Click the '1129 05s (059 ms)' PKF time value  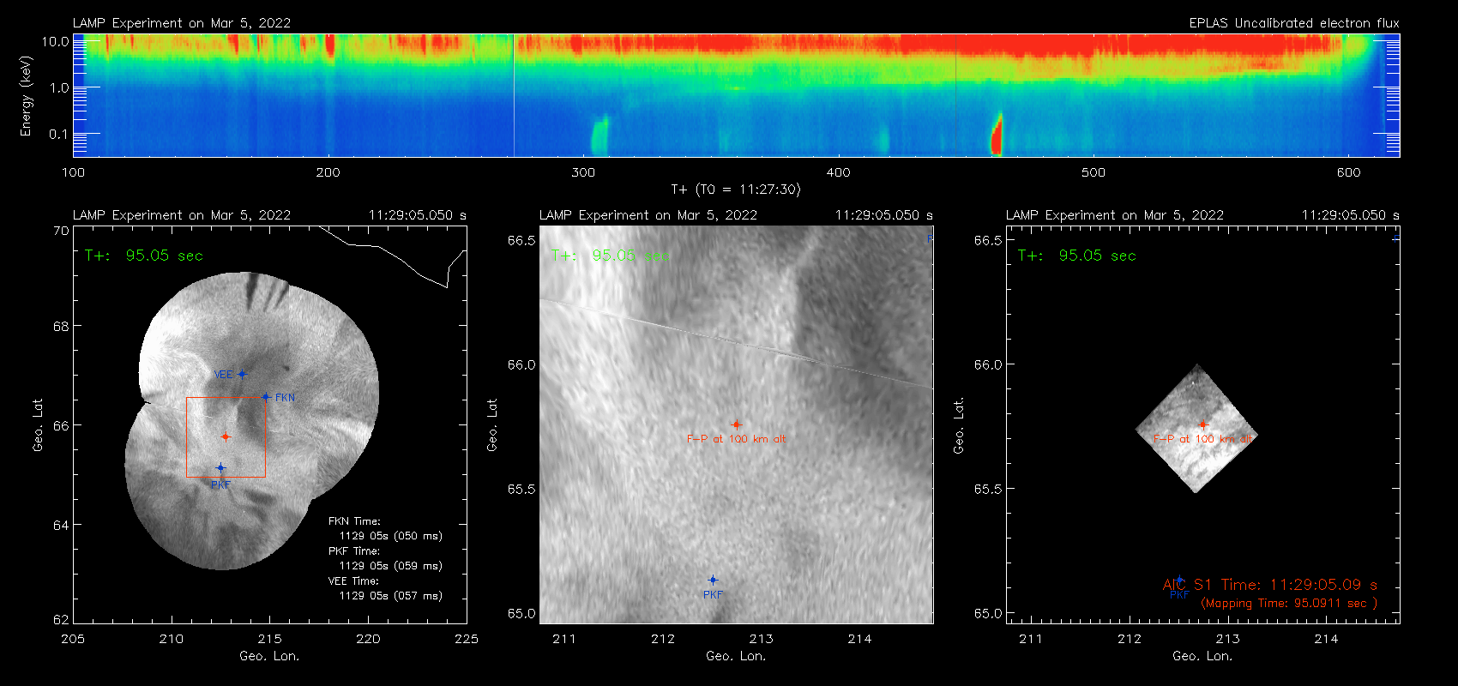click(391, 566)
